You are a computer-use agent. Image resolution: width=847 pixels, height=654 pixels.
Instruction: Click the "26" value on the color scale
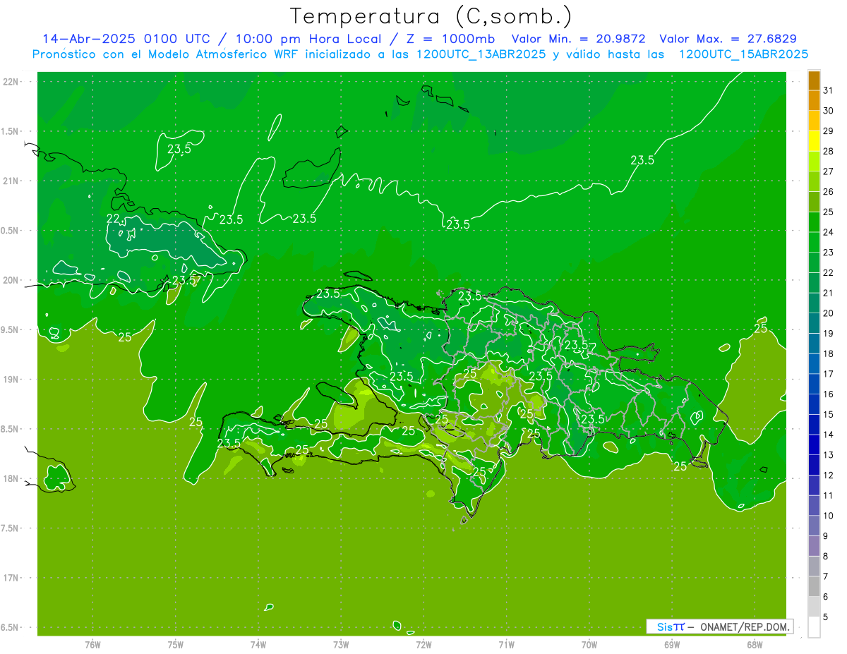(x=829, y=192)
